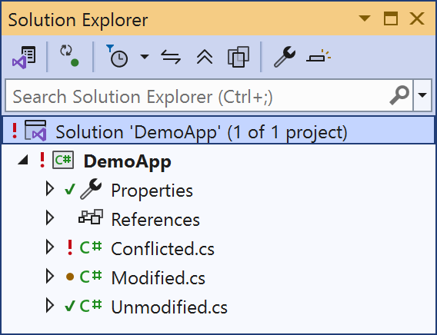Click the red conflict mark on the Solution row

pyautogui.click(x=15, y=131)
